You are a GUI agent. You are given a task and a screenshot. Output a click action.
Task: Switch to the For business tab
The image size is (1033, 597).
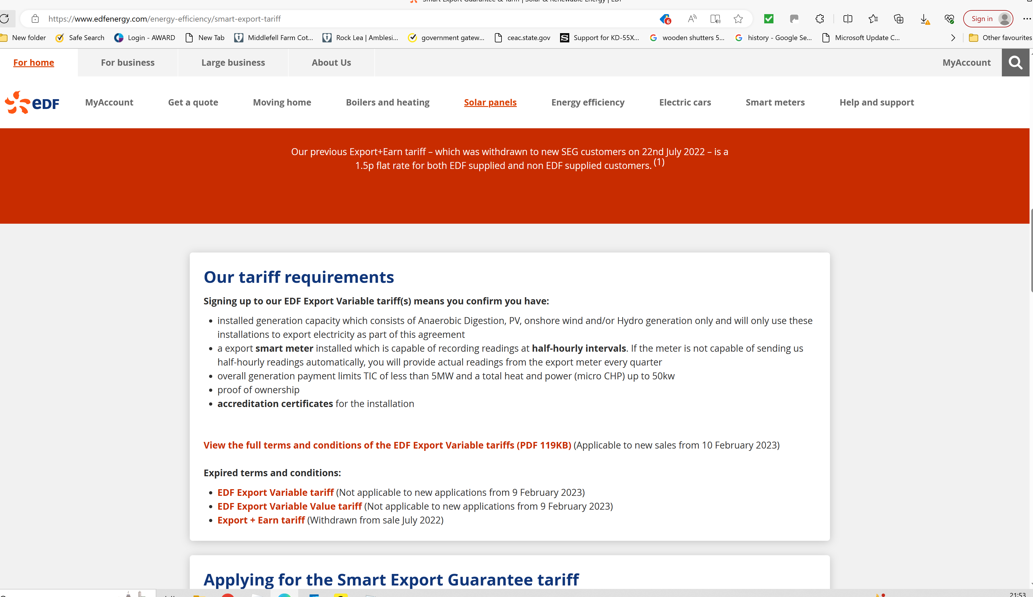click(x=128, y=63)
